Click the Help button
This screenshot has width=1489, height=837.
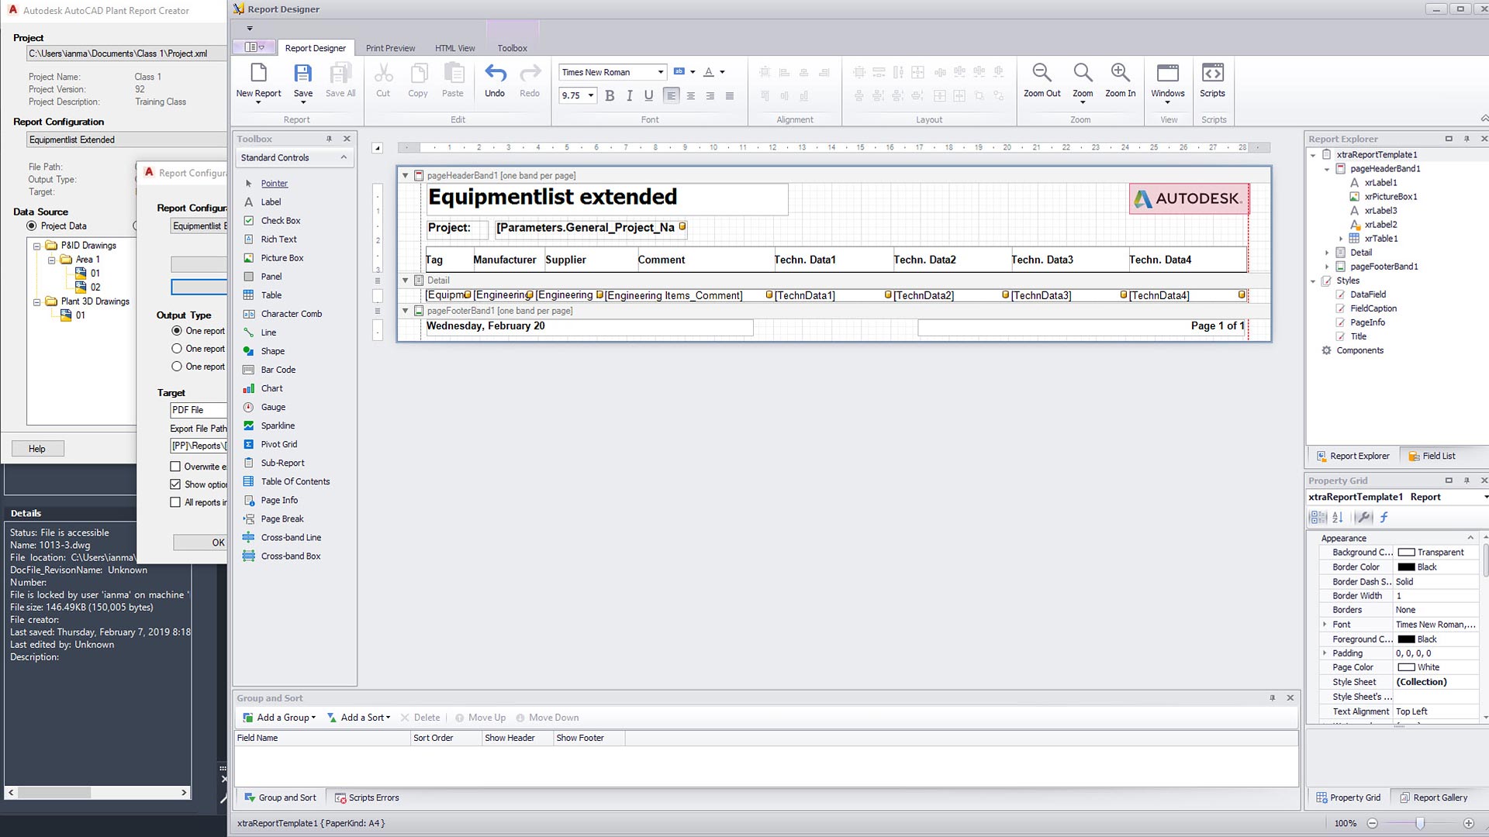click(x=37, y=449)
